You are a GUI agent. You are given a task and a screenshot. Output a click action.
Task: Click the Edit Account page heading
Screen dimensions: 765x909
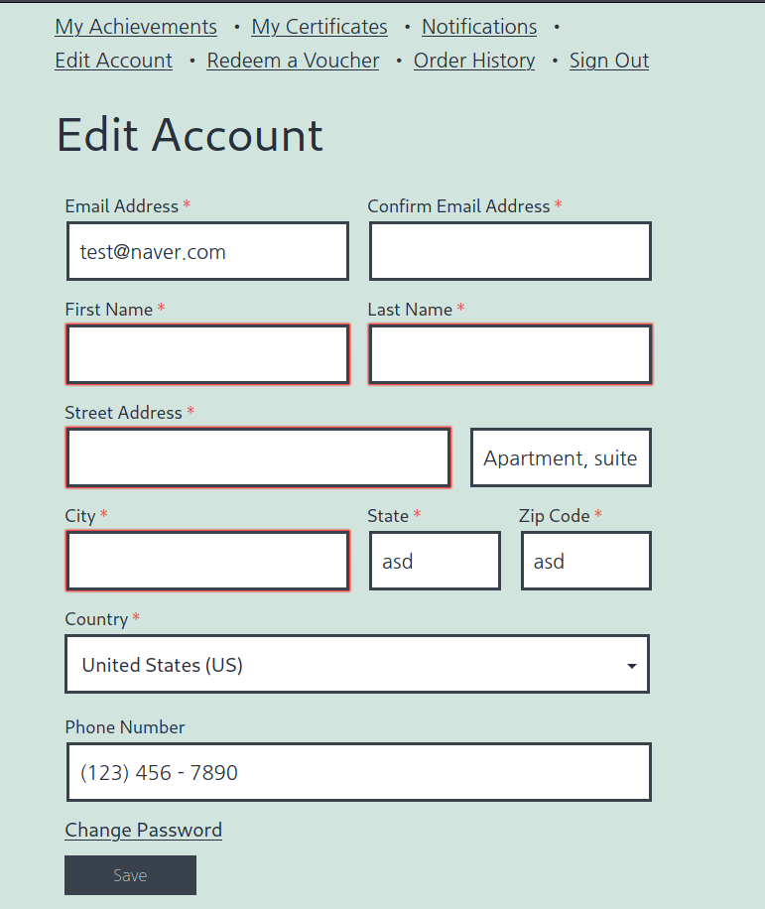190,135
